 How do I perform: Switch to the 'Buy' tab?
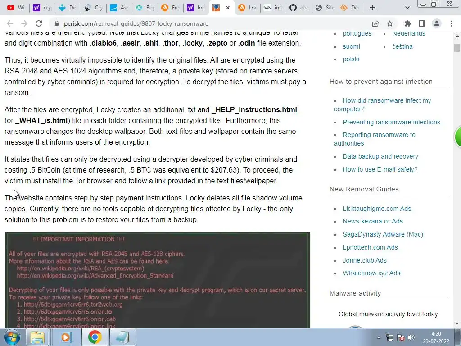point(145,8)
